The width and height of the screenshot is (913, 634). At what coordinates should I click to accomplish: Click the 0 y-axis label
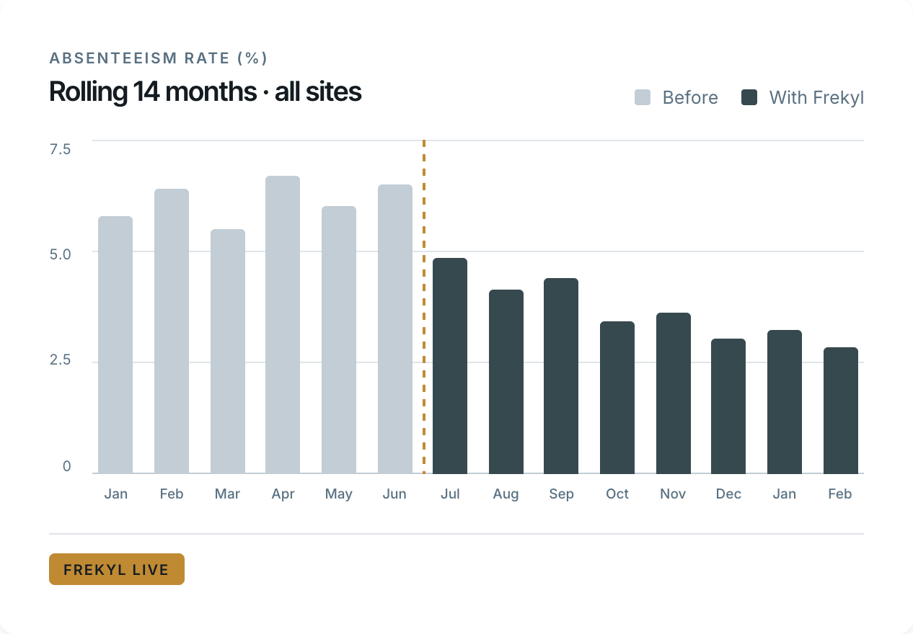[67, 466]
